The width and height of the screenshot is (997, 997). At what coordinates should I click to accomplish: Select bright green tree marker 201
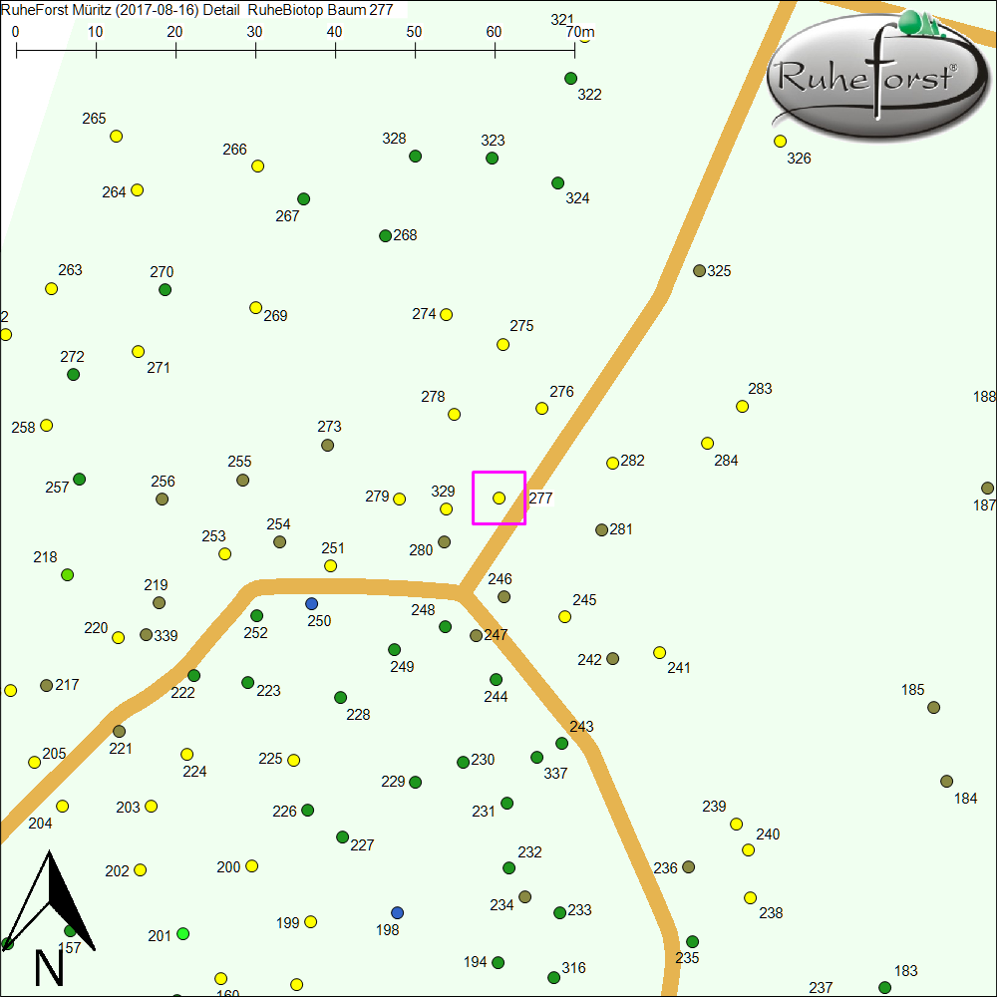click(182, 933)
